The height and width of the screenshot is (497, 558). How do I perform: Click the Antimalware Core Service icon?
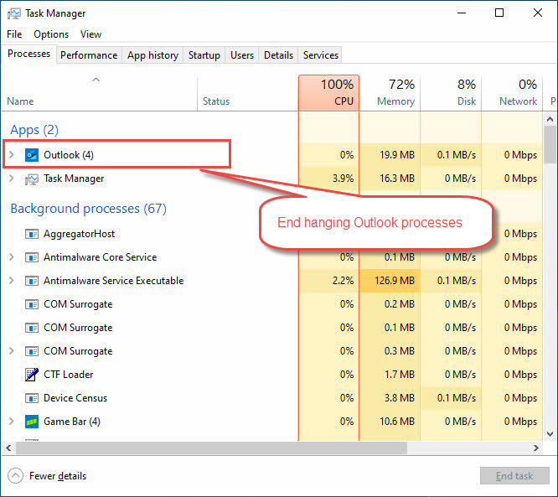32,257
